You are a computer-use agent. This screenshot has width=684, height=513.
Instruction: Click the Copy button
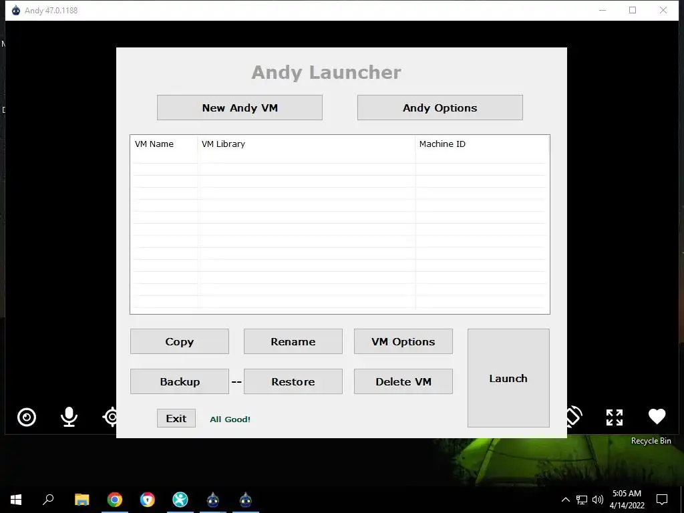[179, 341]
